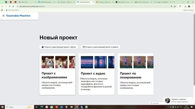Screen dimensions: 195x109
Task: Open Task View on the taskbar
Action: (37, 107)
